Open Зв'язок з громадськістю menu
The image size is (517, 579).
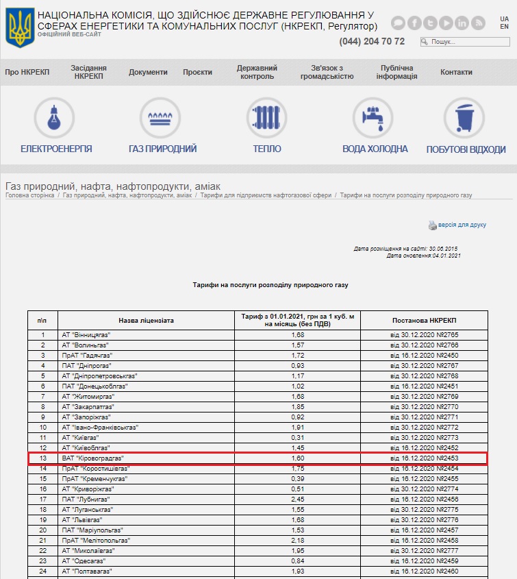[x=327, y=72]
